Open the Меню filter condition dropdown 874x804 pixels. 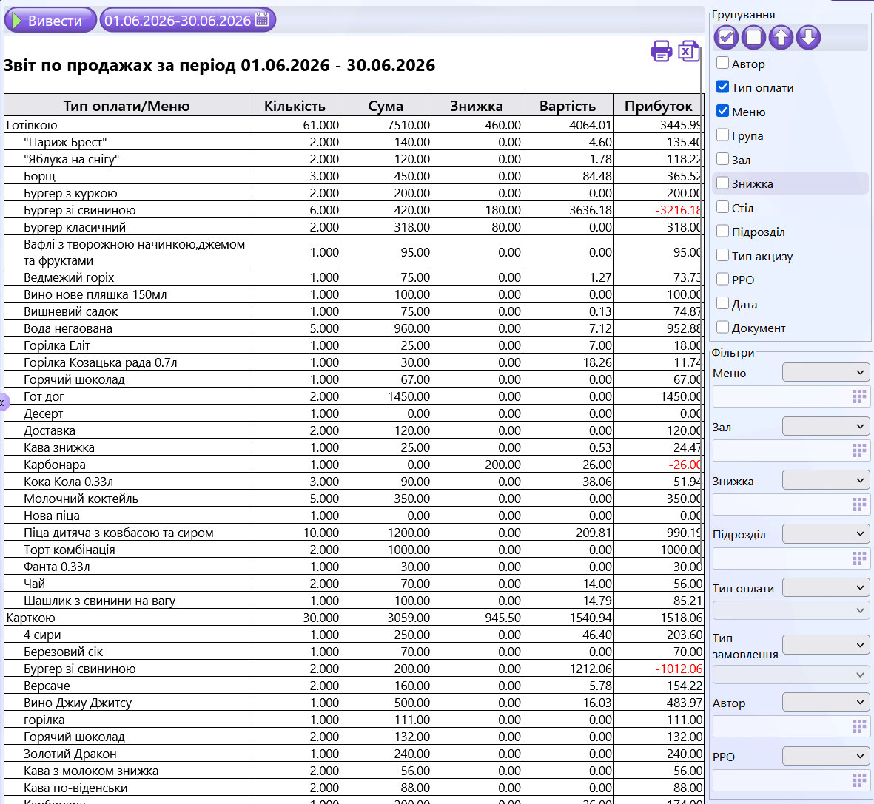pyautogui.click(x=825, y=372)
